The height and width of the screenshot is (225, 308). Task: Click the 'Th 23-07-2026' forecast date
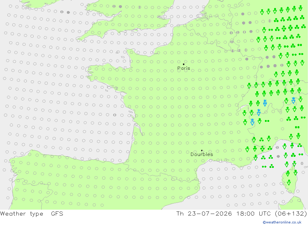pos(204,213)
